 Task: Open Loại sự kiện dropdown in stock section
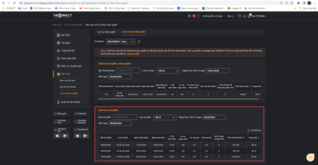click(168, 71)
